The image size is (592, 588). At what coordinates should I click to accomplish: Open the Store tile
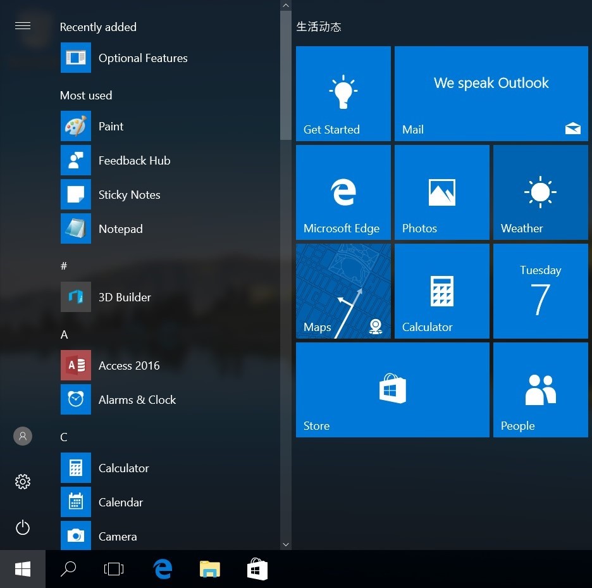393,390
